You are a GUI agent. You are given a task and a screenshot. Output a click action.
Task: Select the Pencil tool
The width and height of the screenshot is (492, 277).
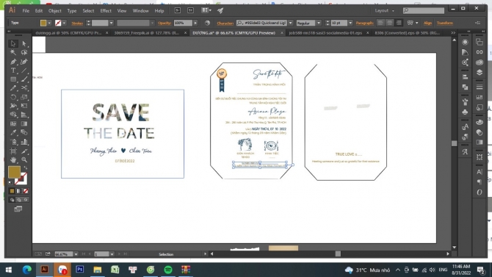click(13, 88)
